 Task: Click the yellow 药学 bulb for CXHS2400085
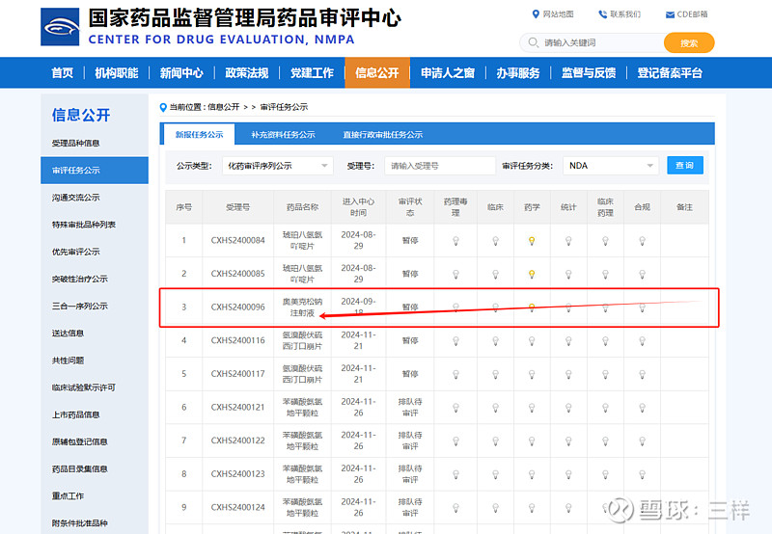[x=531, y=274]
